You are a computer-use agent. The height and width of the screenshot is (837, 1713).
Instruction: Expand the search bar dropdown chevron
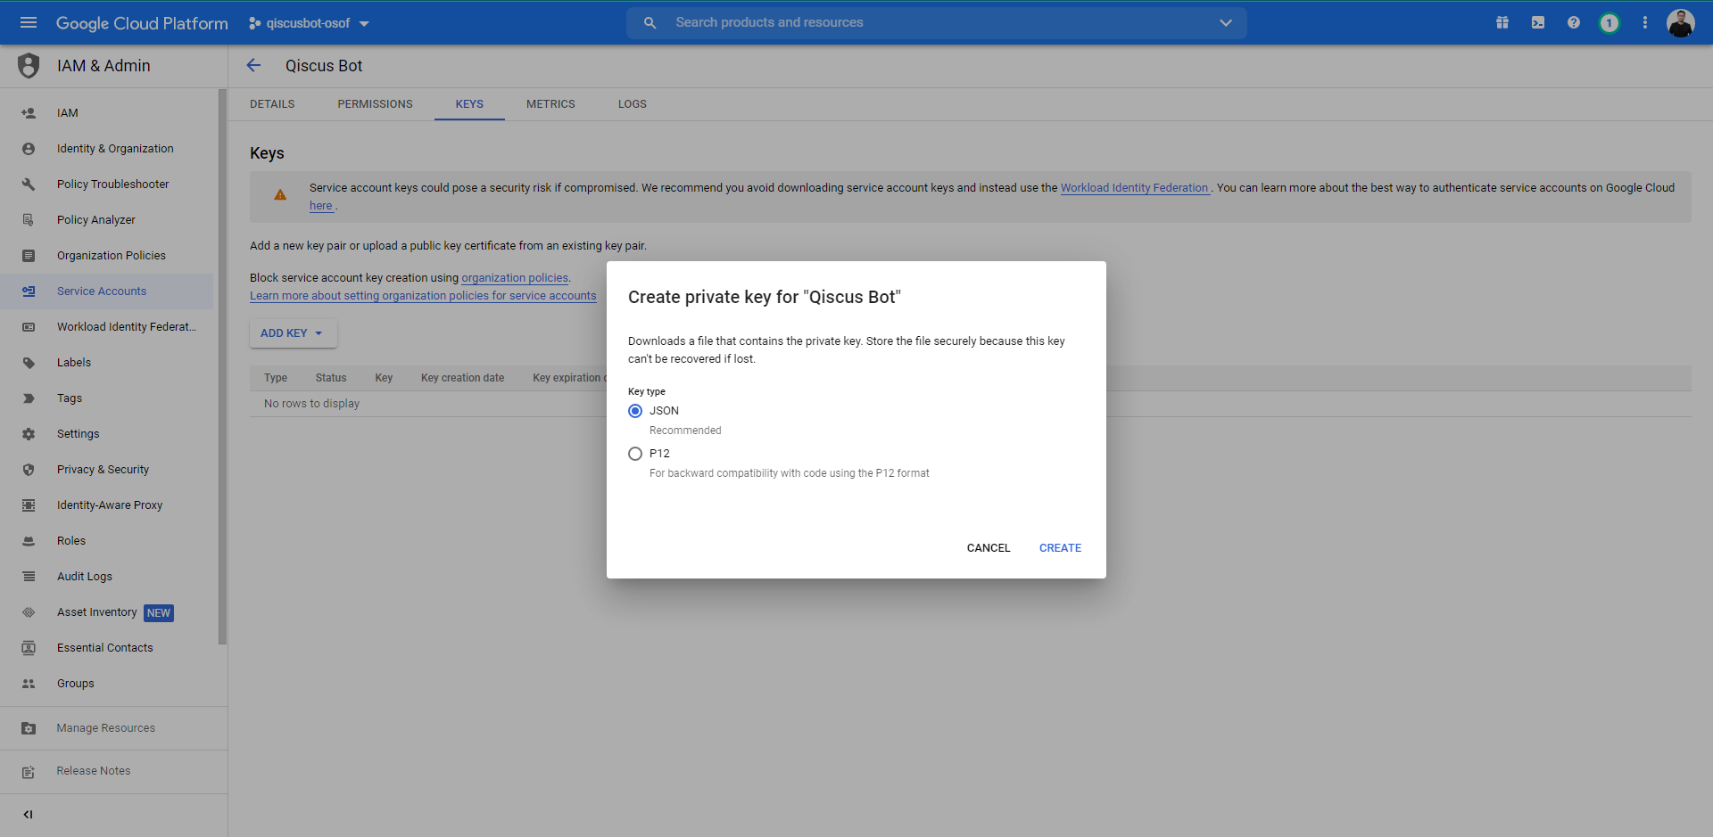tap(1226, 23)
